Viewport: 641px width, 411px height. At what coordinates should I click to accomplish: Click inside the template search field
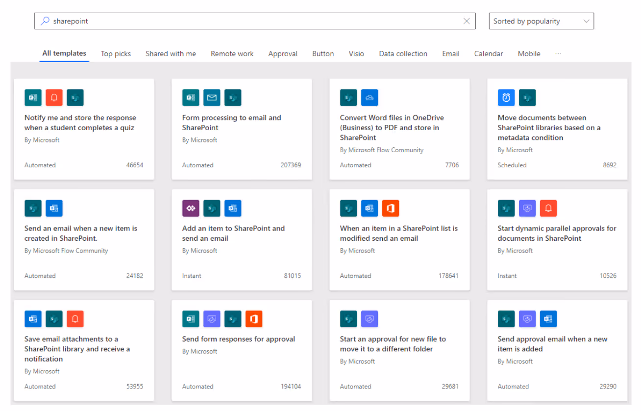255,21
